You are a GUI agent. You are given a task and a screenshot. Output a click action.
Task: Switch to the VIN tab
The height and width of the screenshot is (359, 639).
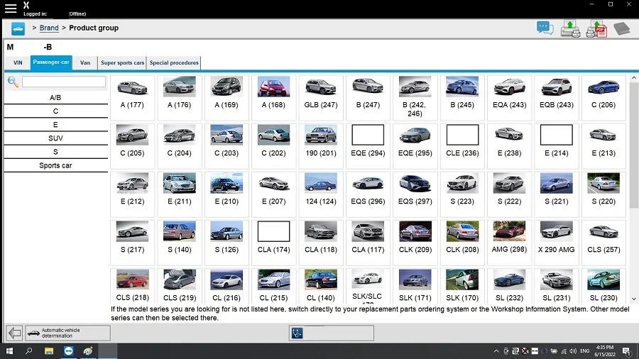[x=17, y=63]
